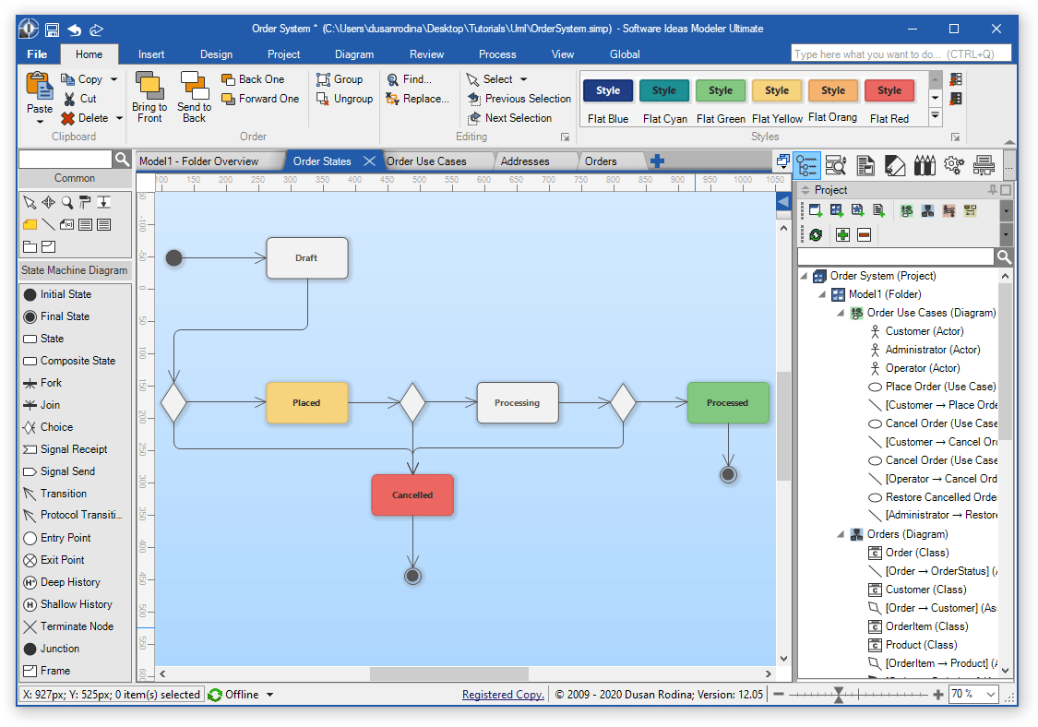The height and width of the screenshot is (727, 1038).
Task: Toggle the Project tree panel icon
Action: point(808,164)
